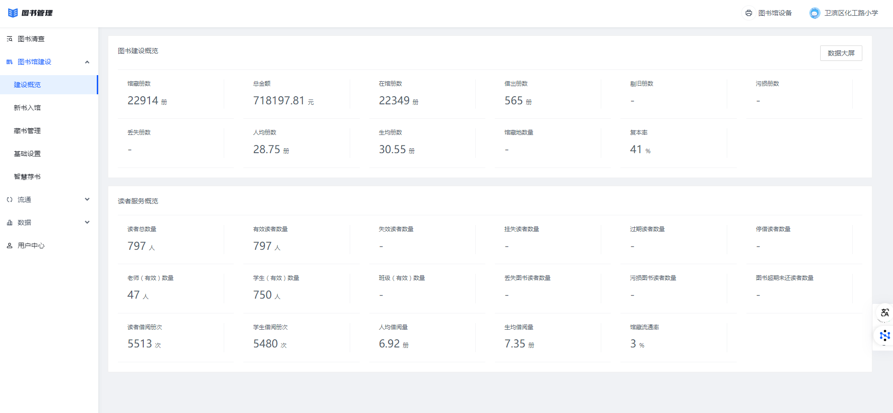Click the printer icon beside 图书馆设备
The width and height of the screenshot is (893, 413).
pos(748,13)
